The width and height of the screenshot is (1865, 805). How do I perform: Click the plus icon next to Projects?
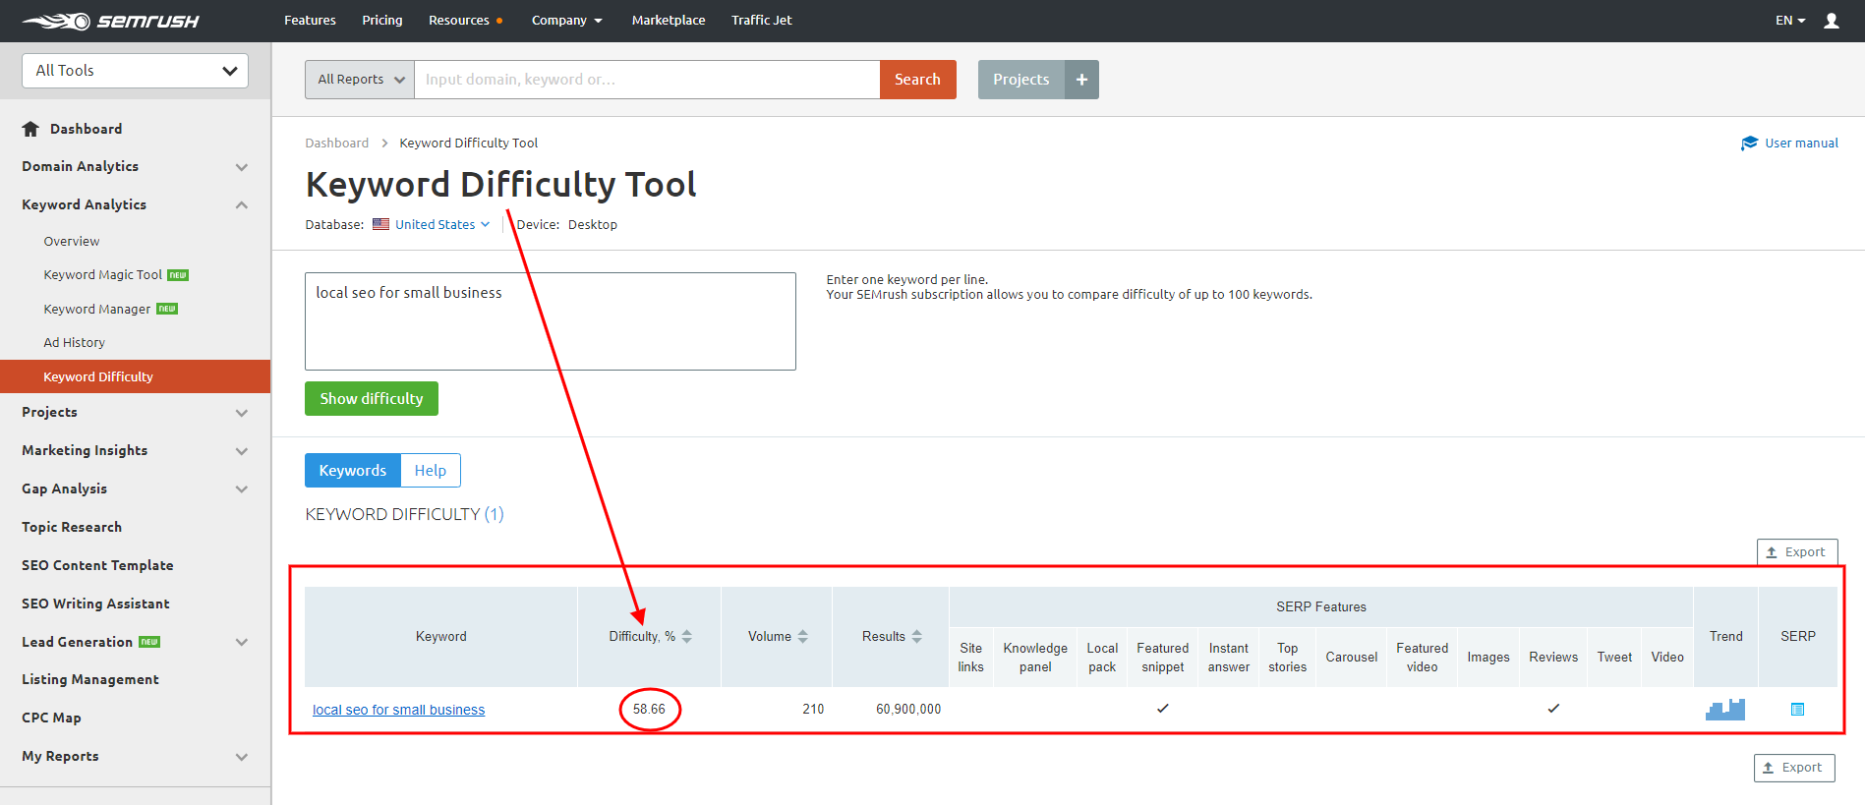(x=1081, y=80)
